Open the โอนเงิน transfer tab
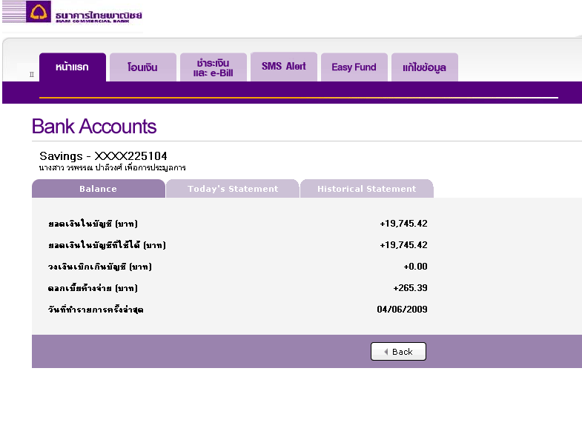582x431 pixels. pos(143,67)
